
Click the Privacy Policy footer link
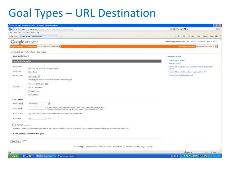tap(118, 147)
